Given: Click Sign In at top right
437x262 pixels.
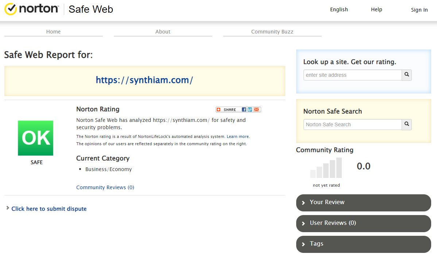Looking at the screenshot, I should (x=419, y=10).
